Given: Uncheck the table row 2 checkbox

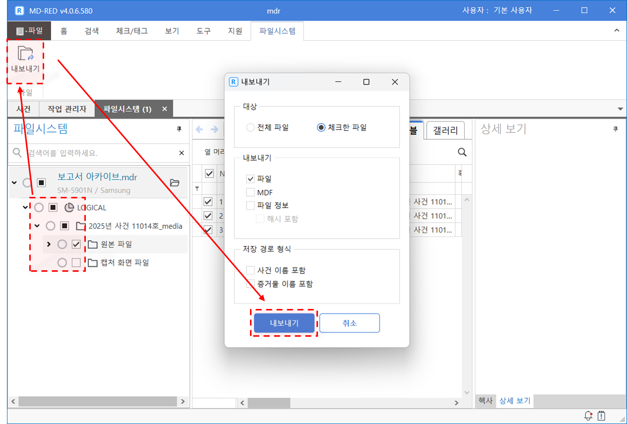Looking at the screenshot, I should click(x=208, y=216).
